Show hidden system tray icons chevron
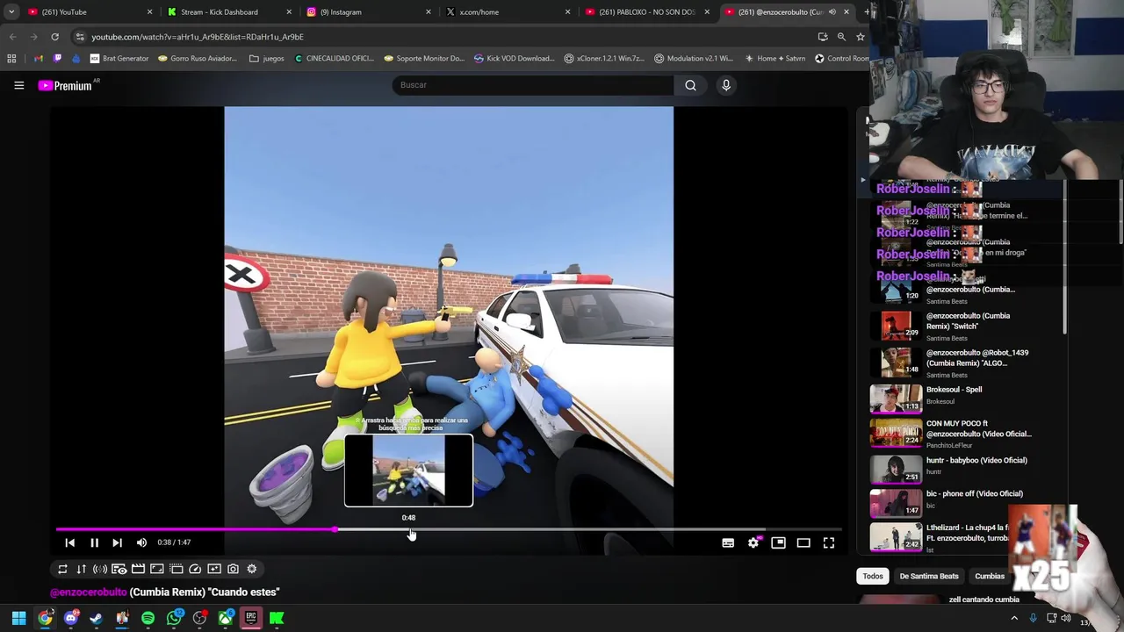The height and width of the screenshot is (632, 1124). tap(1014, 618)
